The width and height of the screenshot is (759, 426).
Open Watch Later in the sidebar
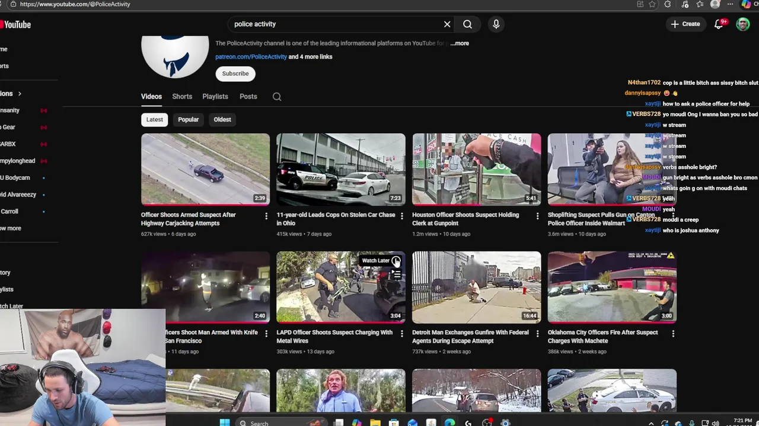click(x=12, y=306)
